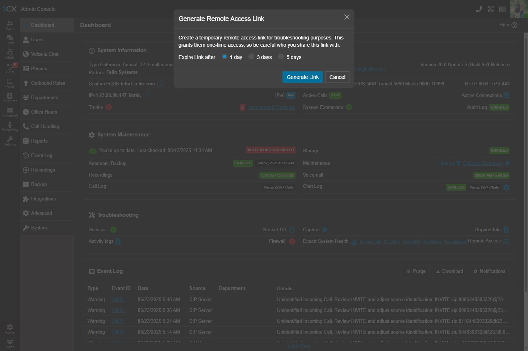Open the Recording microphone icon in the left rail

[x=10, y=126]
